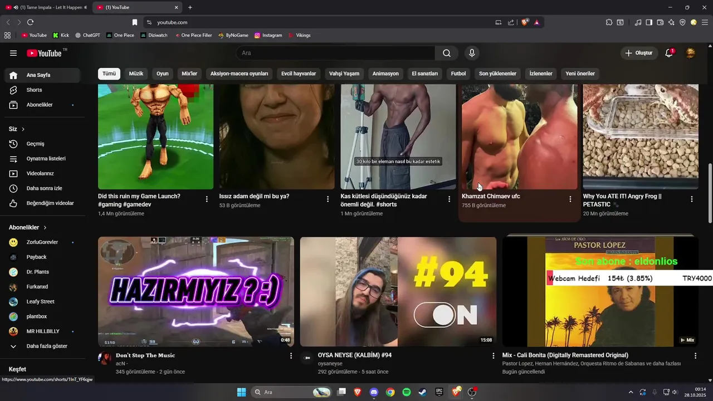Viewport: 713px width, 401px height.
Task: Open options for 'Mix - Cali Bonita'
Action: 695,355
